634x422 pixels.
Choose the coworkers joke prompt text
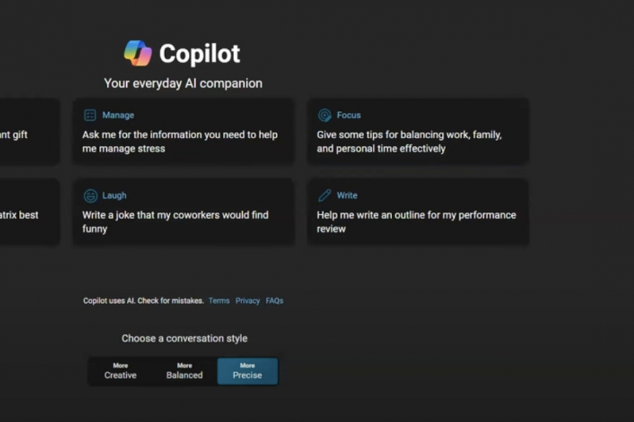pyautogui.click(x=175, y=222)
